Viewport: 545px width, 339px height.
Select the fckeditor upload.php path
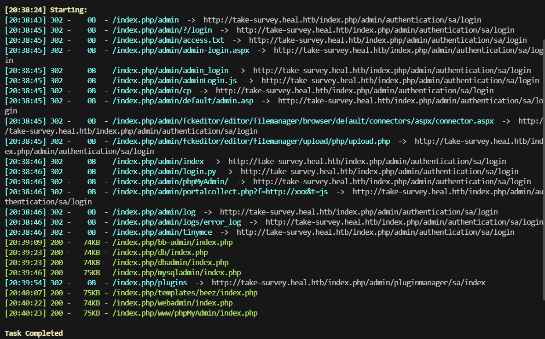click(251, 141)
